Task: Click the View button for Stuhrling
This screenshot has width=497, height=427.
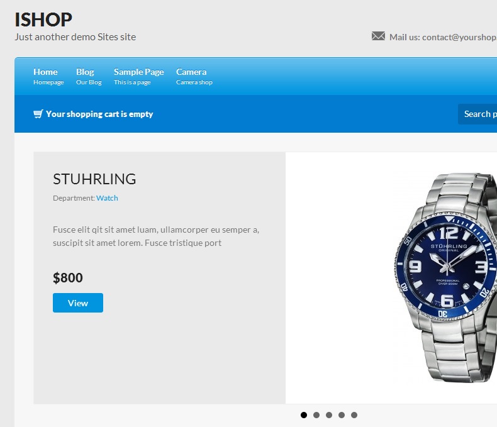Action: click(78, 303)
